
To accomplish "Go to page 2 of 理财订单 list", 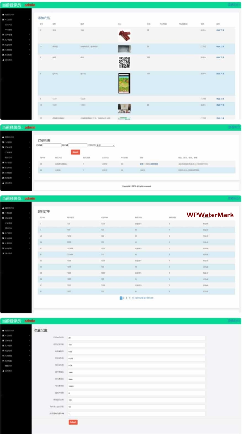I will coord(124,298).
